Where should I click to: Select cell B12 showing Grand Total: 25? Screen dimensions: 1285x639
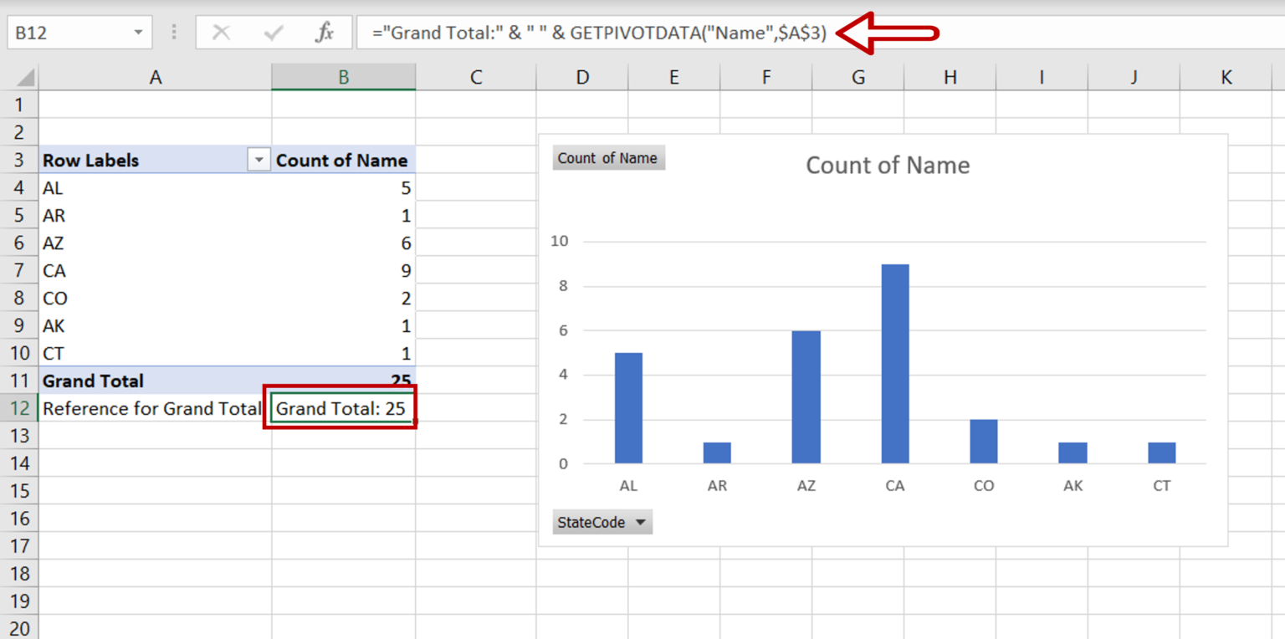[x=343, y=408]
